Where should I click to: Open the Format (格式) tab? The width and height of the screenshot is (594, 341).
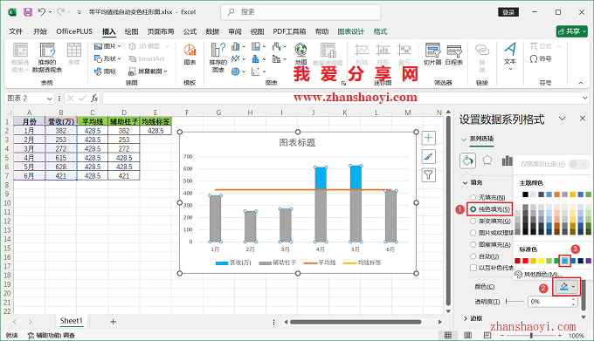pyautogui.click(x=380, y=31)
